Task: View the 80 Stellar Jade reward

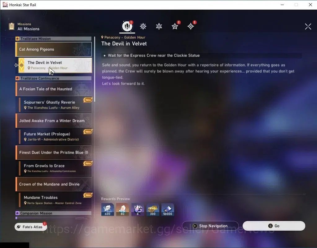Action: point(122,209)
